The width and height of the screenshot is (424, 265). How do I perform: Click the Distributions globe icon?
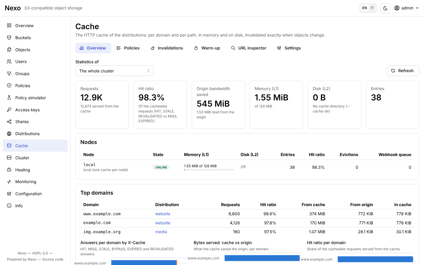[x=9, y=134]
